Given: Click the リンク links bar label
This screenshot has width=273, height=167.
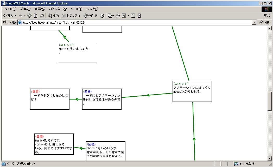Looking at the screenshot, I should coord(267,16).
